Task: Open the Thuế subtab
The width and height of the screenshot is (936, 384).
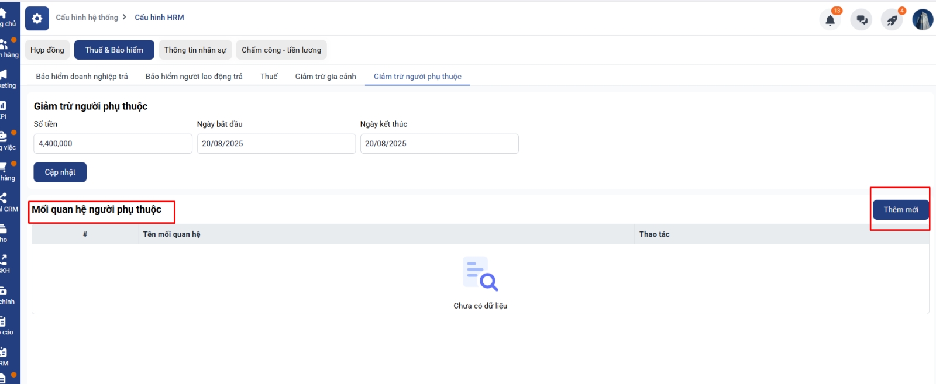Action: [269, 77]
